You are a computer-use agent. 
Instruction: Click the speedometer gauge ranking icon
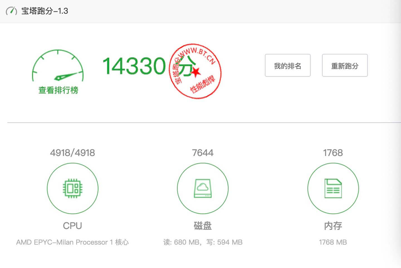click(58, 65)
